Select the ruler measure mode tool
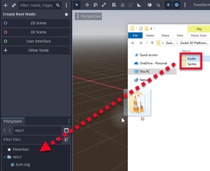The image size is (210, 171). 139,5
